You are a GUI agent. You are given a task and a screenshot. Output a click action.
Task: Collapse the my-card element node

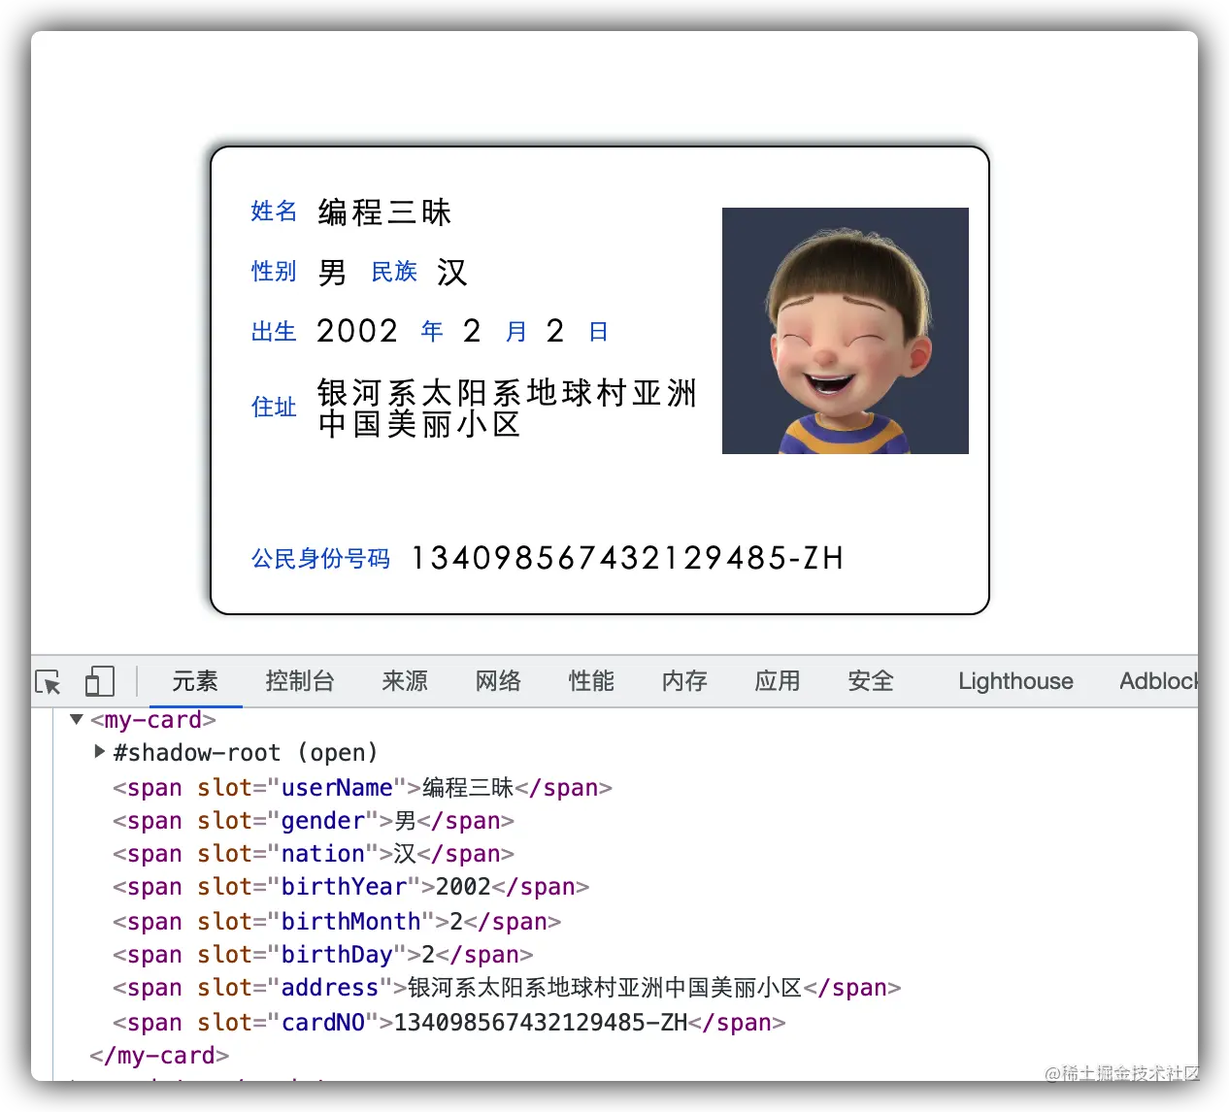(x=77, y=720)
